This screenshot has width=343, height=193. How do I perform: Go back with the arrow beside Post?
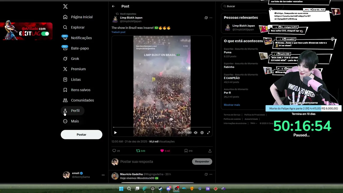coord(113,6)
